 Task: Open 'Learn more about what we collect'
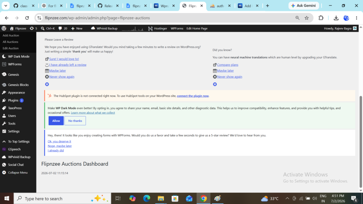pyautogui.click(x=93, y=113)
